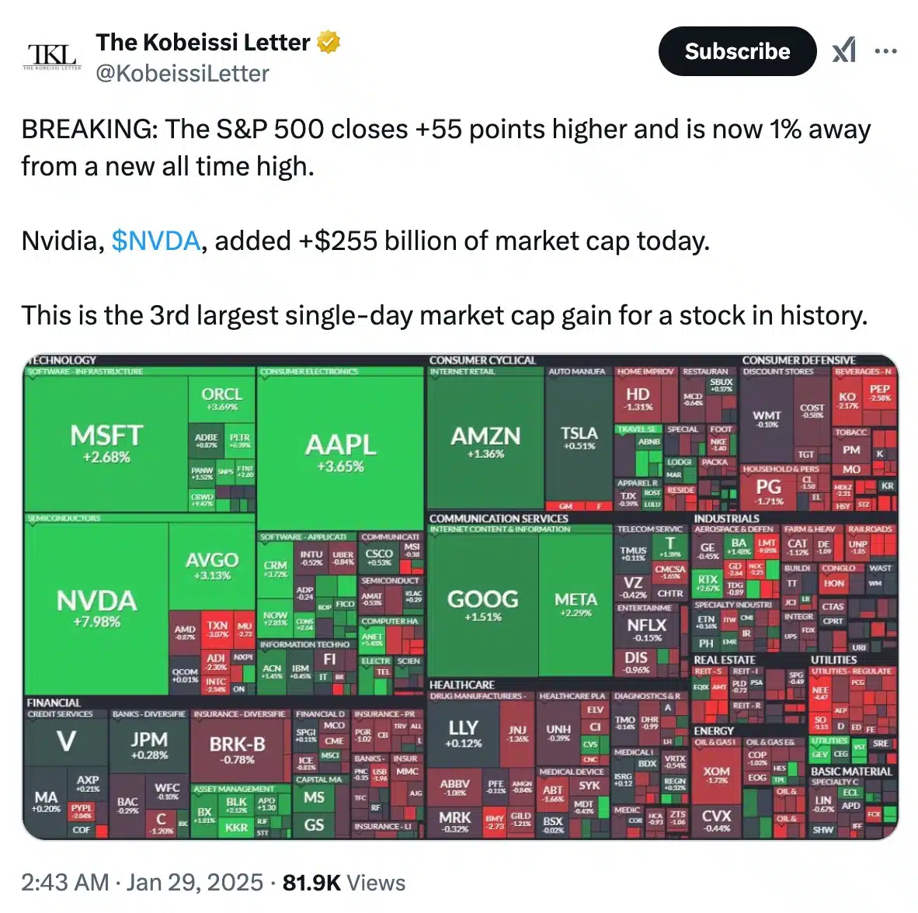Click the NVDA +7.98% heatmap tile
Image resolution: width=918 pixels, height=913 pixels.
[96, 607]
